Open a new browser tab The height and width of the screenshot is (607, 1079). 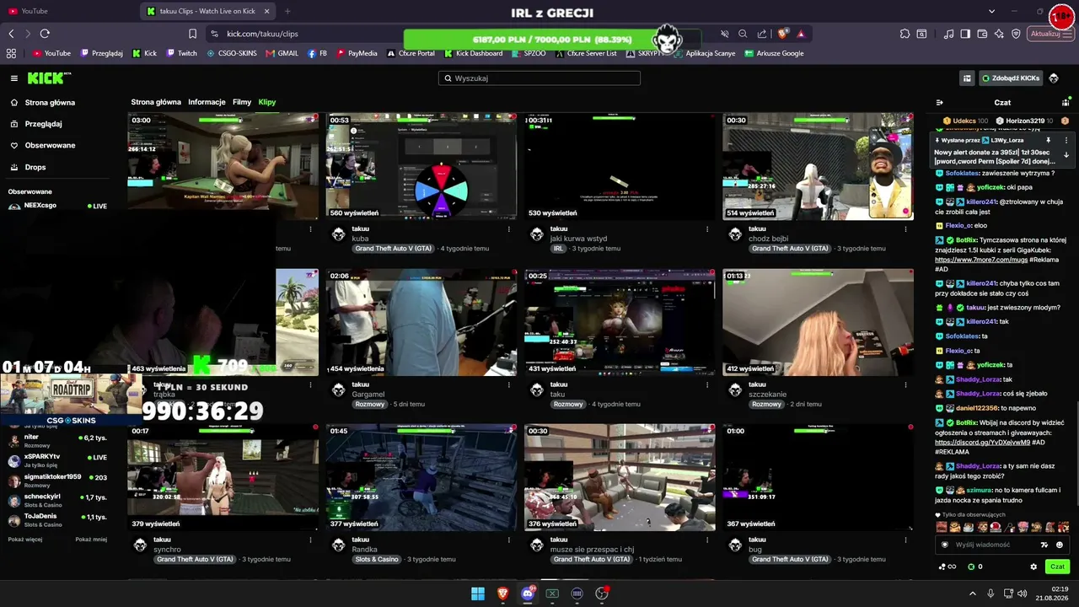(287, 11)
